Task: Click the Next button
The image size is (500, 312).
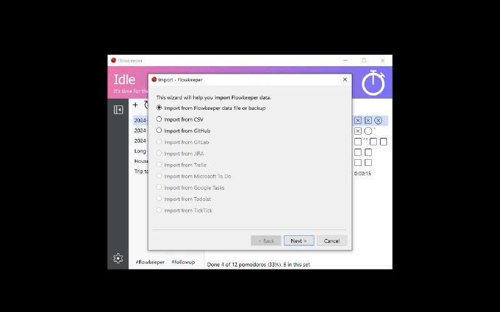Action: [299, 241]
